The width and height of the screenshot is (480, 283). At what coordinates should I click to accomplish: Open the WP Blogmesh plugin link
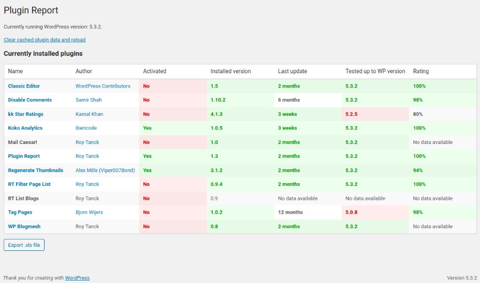[x=24, y=227]
